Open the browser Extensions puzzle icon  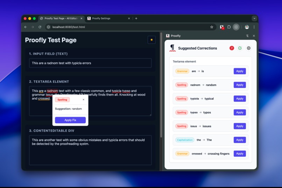point(229,27)
